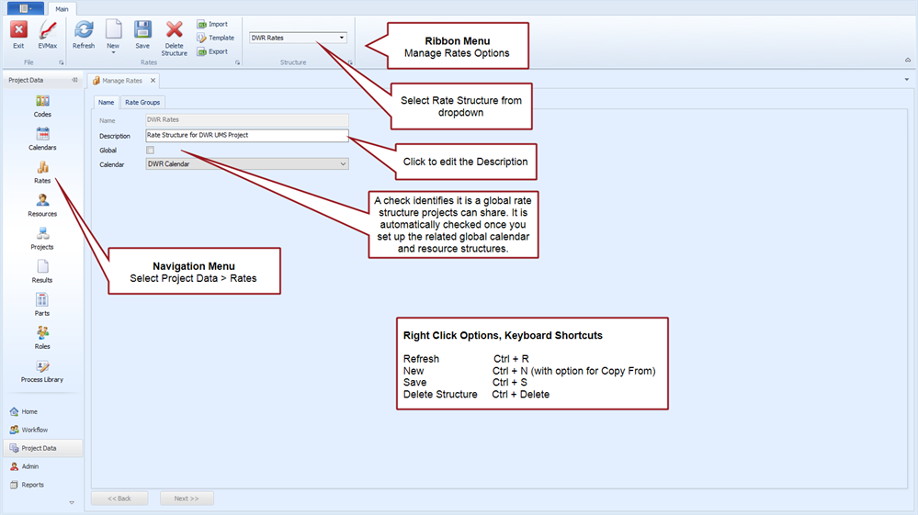
Task: Click the Import button
Action: tap(212, 25)
